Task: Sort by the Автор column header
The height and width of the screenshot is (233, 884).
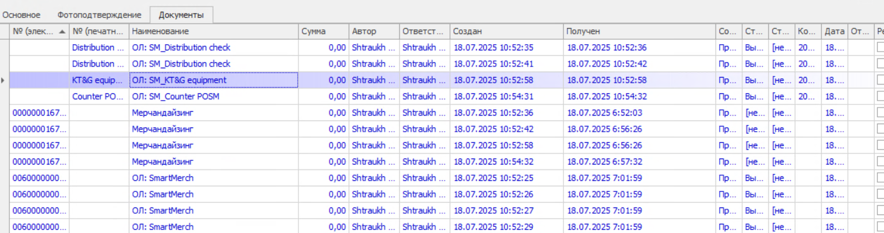Action: point(374,31)
